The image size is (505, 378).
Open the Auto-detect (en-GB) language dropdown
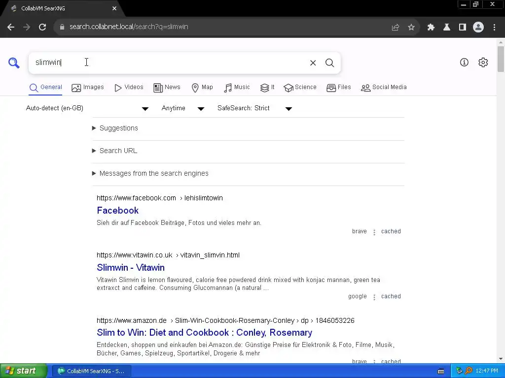coord(87,108)
